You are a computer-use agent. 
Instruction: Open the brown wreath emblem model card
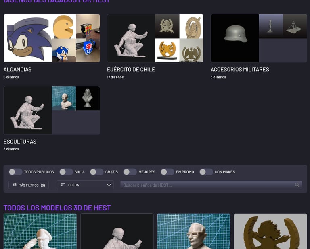pos(270,231)
